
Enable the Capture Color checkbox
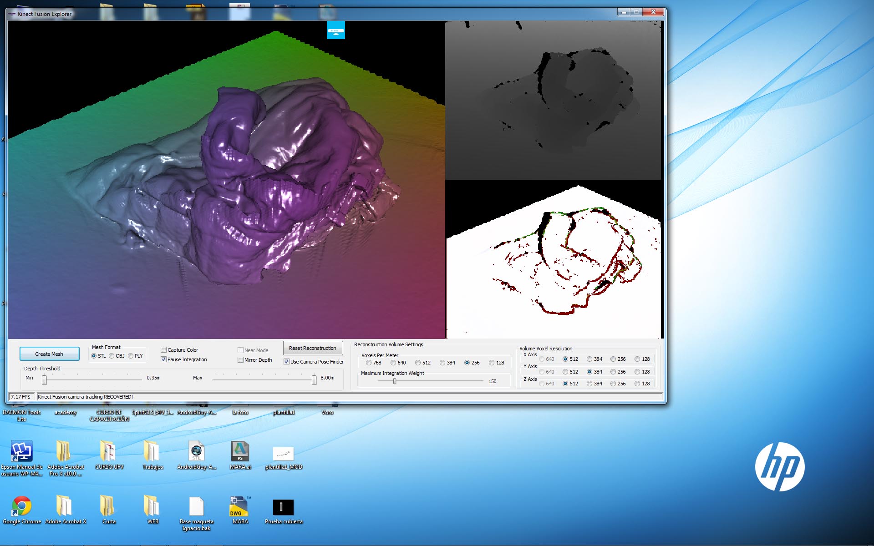163,350
